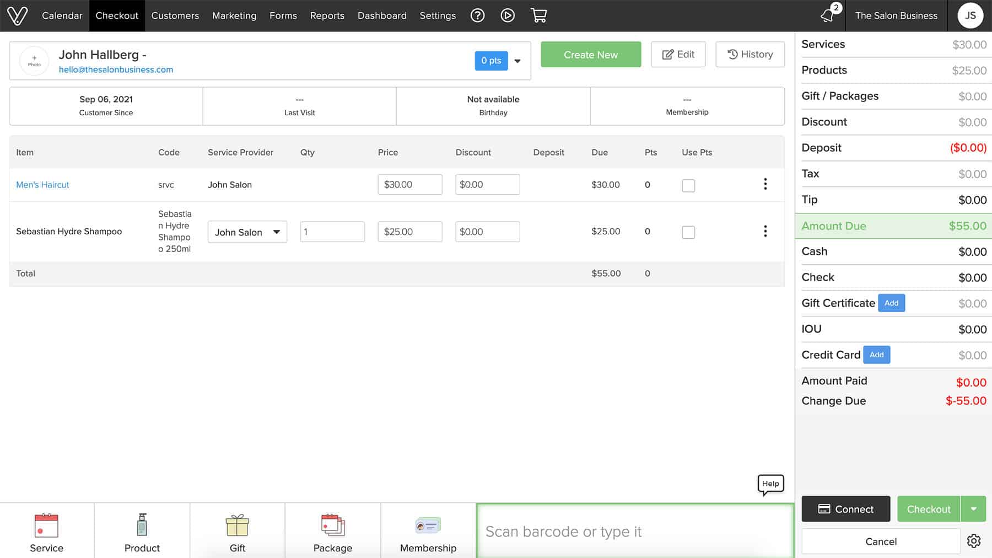Click the Gift box icon
The width and height of the screenshot is (992, 558).
(x=238, y=525)
